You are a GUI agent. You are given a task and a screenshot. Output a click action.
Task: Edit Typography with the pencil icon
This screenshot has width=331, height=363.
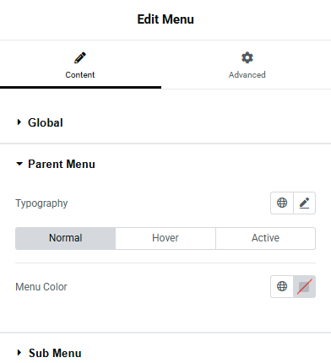[304, 203]
